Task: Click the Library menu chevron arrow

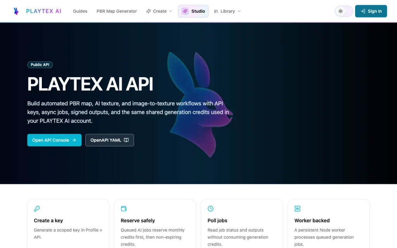Action: (x=239, y=11)
